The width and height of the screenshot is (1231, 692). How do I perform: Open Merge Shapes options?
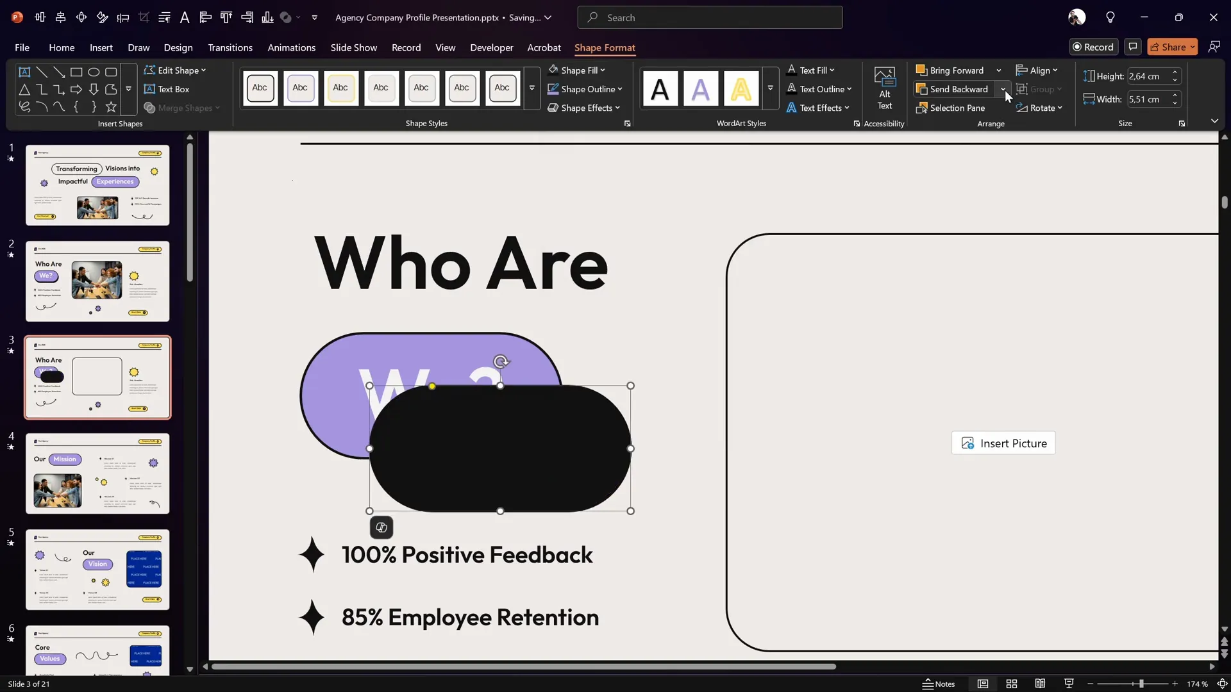pos(181,108)
